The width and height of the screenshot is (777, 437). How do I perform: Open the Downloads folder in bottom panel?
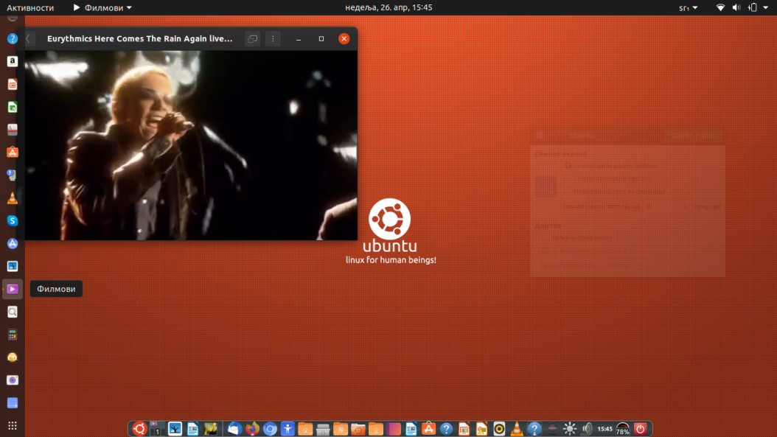coord(376,429)
